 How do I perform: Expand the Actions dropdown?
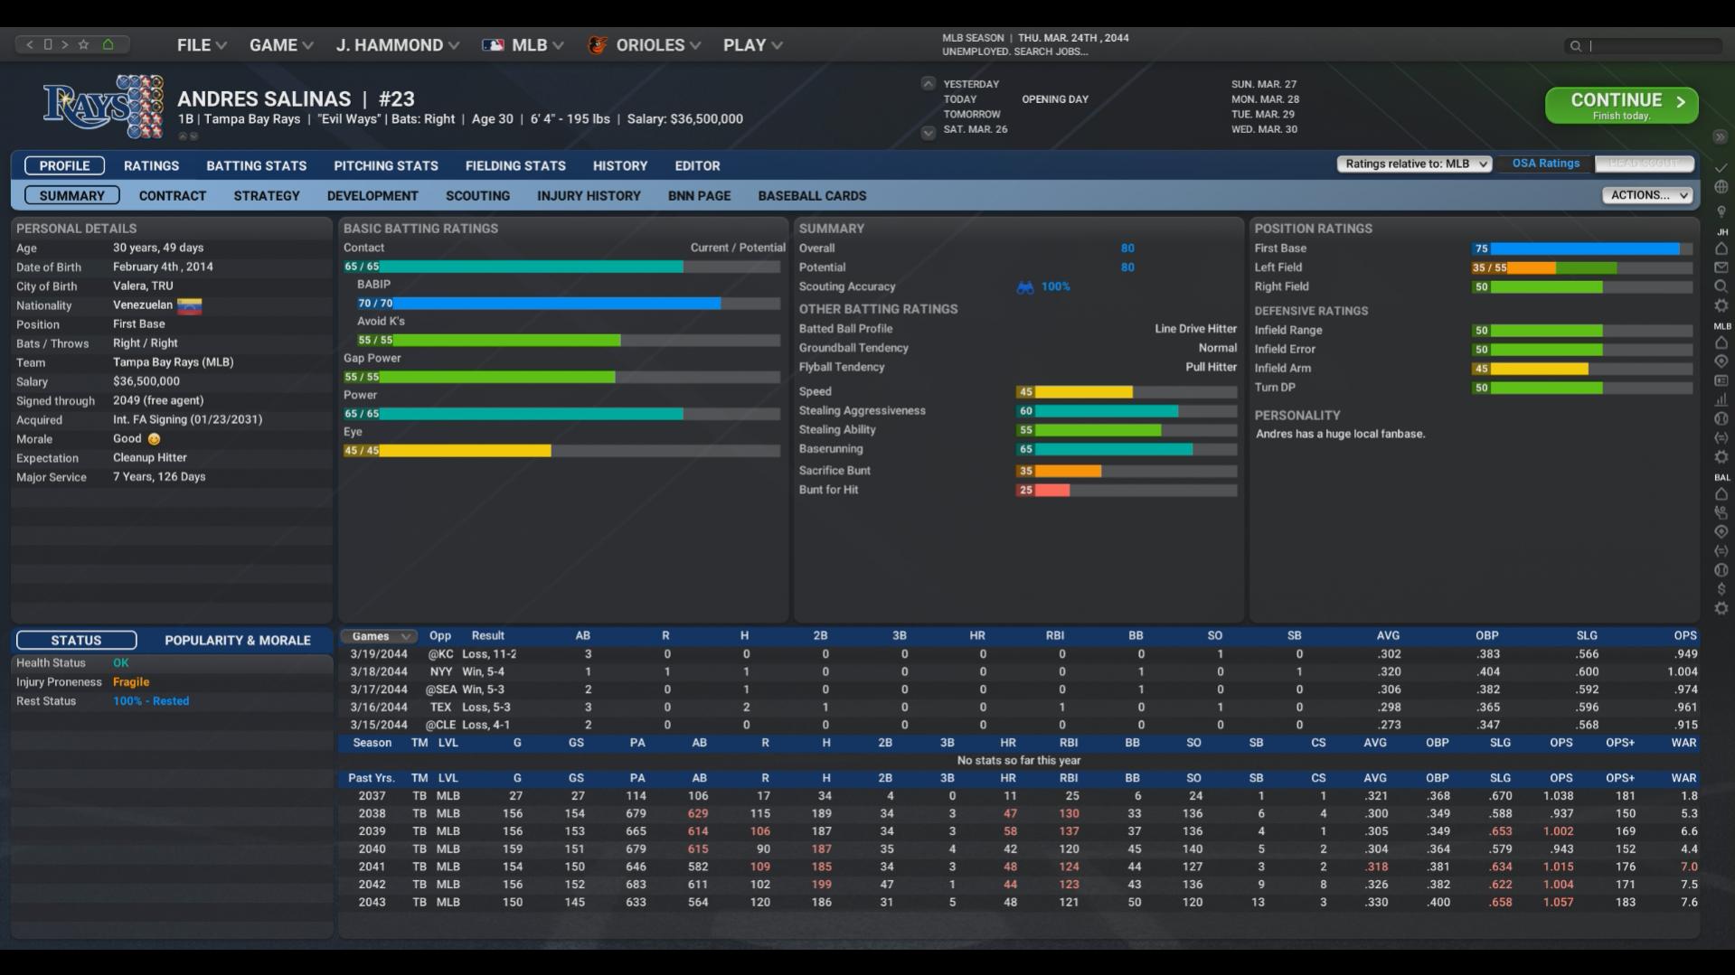click(1646, 195)
